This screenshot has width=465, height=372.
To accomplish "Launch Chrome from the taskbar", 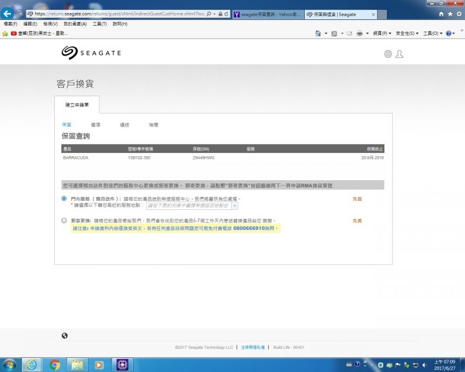I will (55, 365).
